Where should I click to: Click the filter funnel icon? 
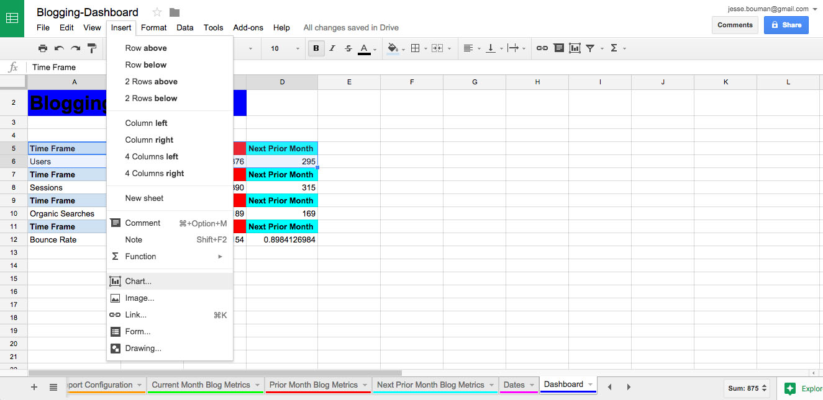[591, 48]
